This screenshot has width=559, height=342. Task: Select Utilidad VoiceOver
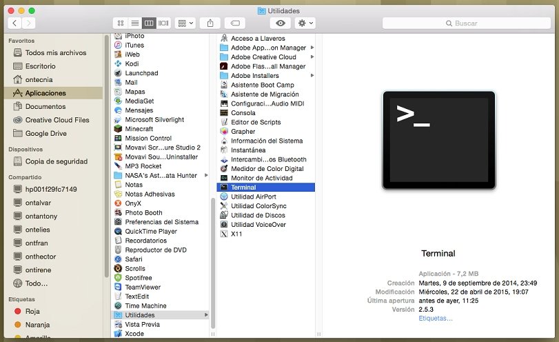(x=265, y=225)
